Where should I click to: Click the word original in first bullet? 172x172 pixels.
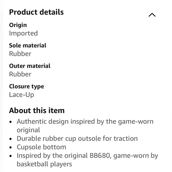point(28,130)
